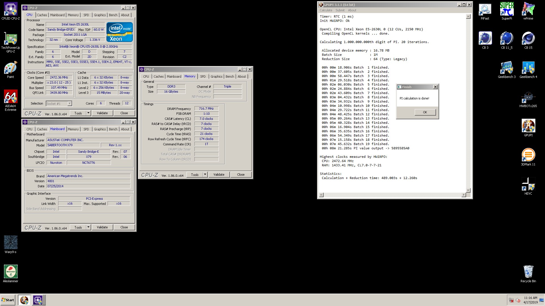
Task: Click Validate in Memory CPU-Z window
Action: pyautogui.click(x=219, y=175)
